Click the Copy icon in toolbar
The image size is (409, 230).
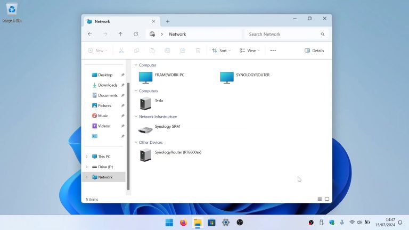[x=137, y=51]
